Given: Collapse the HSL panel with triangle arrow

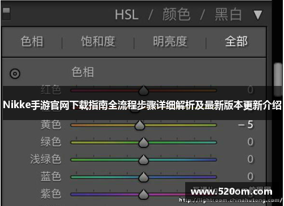Looking at the screenshot, I should coord(258,15).
